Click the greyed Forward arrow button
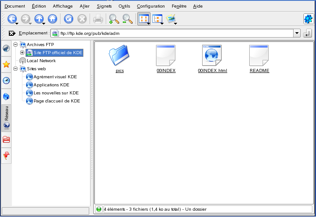This screenshot has height=217, width=316. click(26, 19)
